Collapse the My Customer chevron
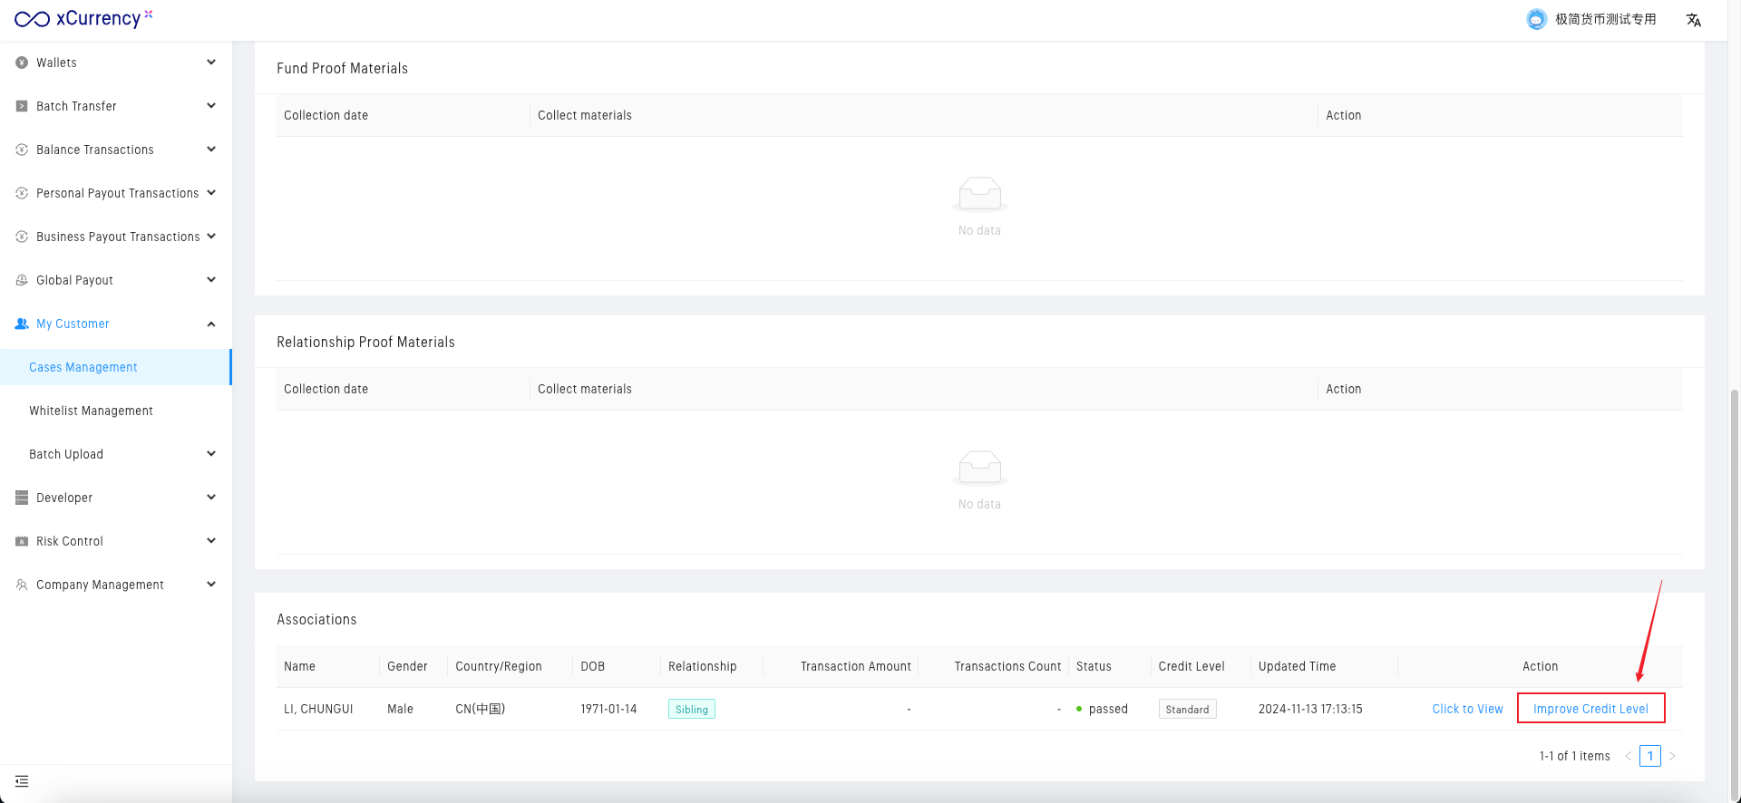The image size is (1741, 803). [211, 324]
